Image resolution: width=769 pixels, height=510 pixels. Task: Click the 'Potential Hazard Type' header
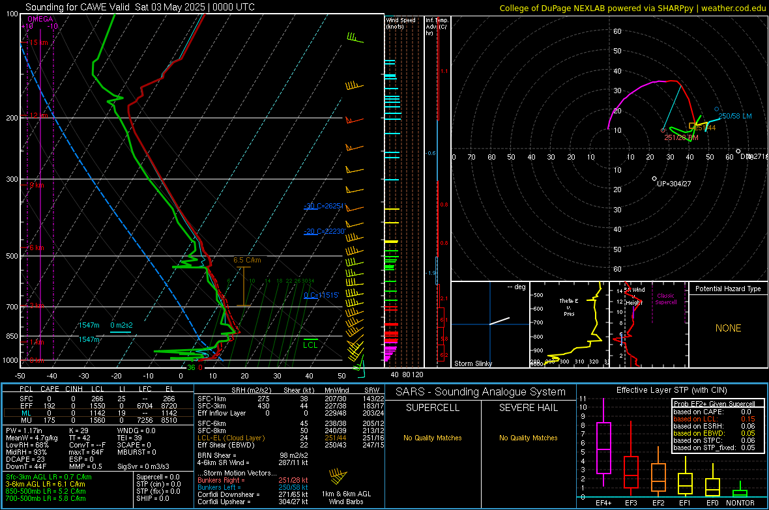pos(728,289)
